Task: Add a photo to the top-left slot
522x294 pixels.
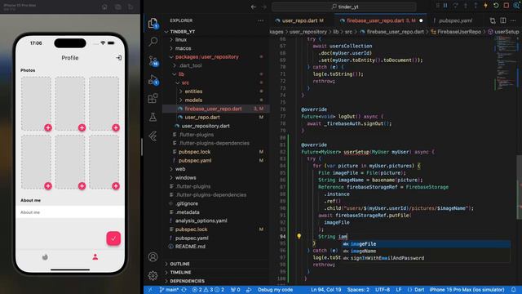Action: (48, 127)
